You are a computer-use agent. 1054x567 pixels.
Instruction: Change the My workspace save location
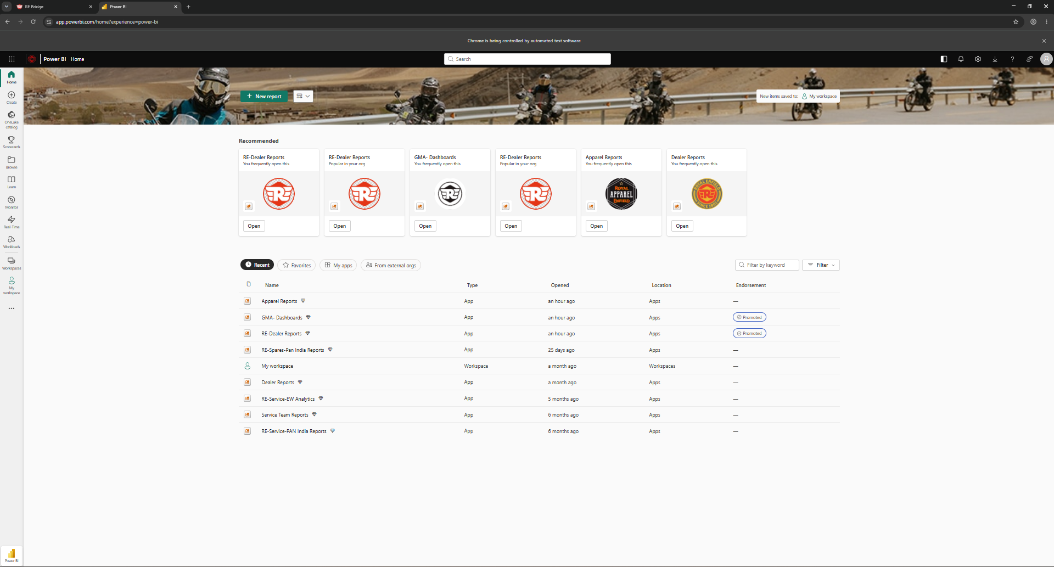coord(819,96)
